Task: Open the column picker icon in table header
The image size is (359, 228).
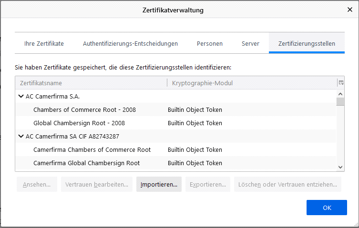Action: (341, 83)
